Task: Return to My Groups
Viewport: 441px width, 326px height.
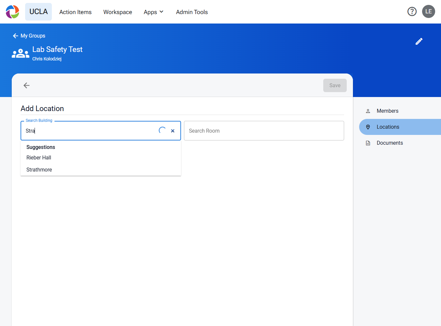Action: click(x=29, y=36)
